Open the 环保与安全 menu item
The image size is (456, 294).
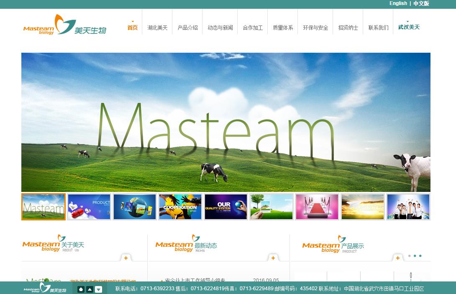coord(315,28)
